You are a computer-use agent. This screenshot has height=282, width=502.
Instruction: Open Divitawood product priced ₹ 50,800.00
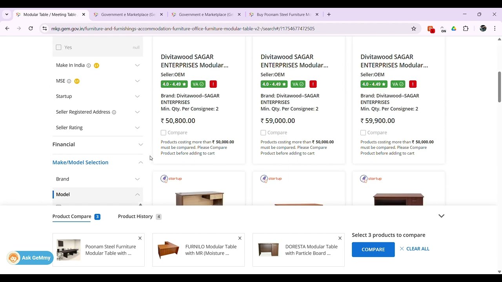[195, 61]
